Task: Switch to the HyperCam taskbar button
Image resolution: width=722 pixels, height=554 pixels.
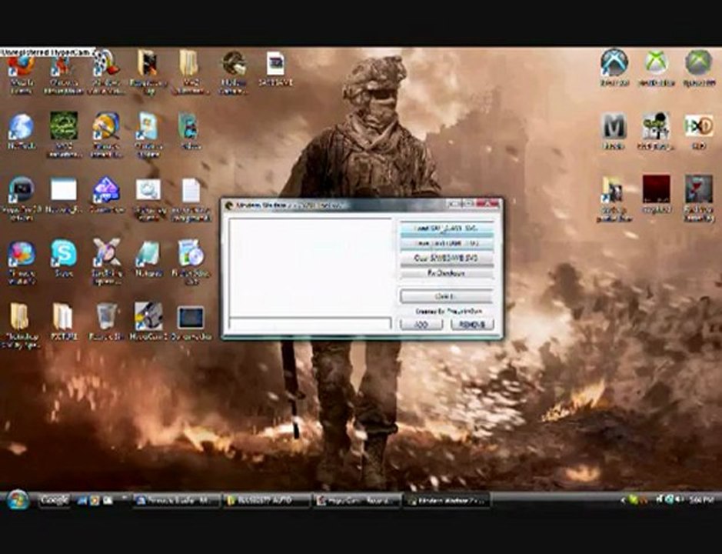Action: pos(357,500)
